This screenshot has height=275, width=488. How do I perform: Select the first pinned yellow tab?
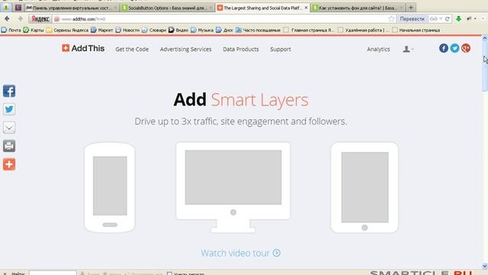tap(6, 8)
